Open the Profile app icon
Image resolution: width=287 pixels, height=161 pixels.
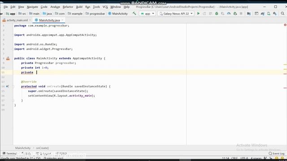229,13
